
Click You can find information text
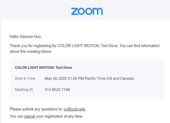pyautogui.click(x=140, y=46)
